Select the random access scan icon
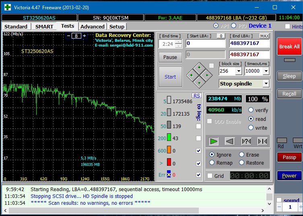The height and width of the screenshot is (216, 303). [x=246, y=141]
